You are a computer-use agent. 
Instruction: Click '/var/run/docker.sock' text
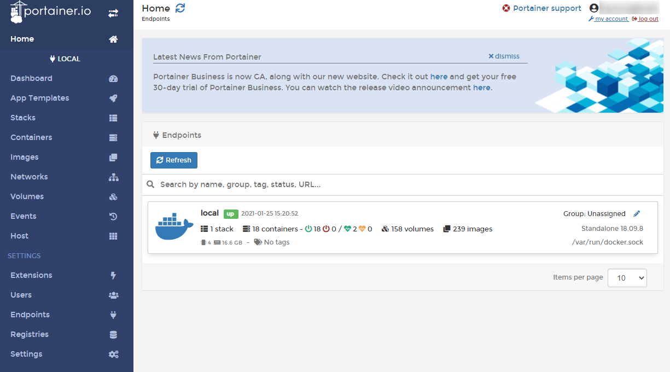pos(608,242)
